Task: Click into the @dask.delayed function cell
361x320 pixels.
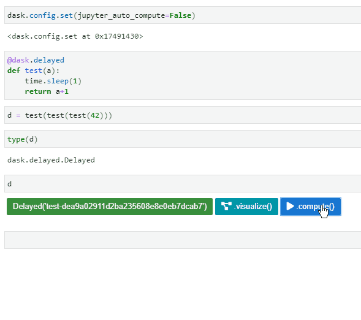Action: point(183,75)
